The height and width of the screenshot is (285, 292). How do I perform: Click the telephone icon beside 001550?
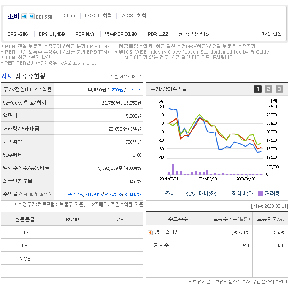32,16
